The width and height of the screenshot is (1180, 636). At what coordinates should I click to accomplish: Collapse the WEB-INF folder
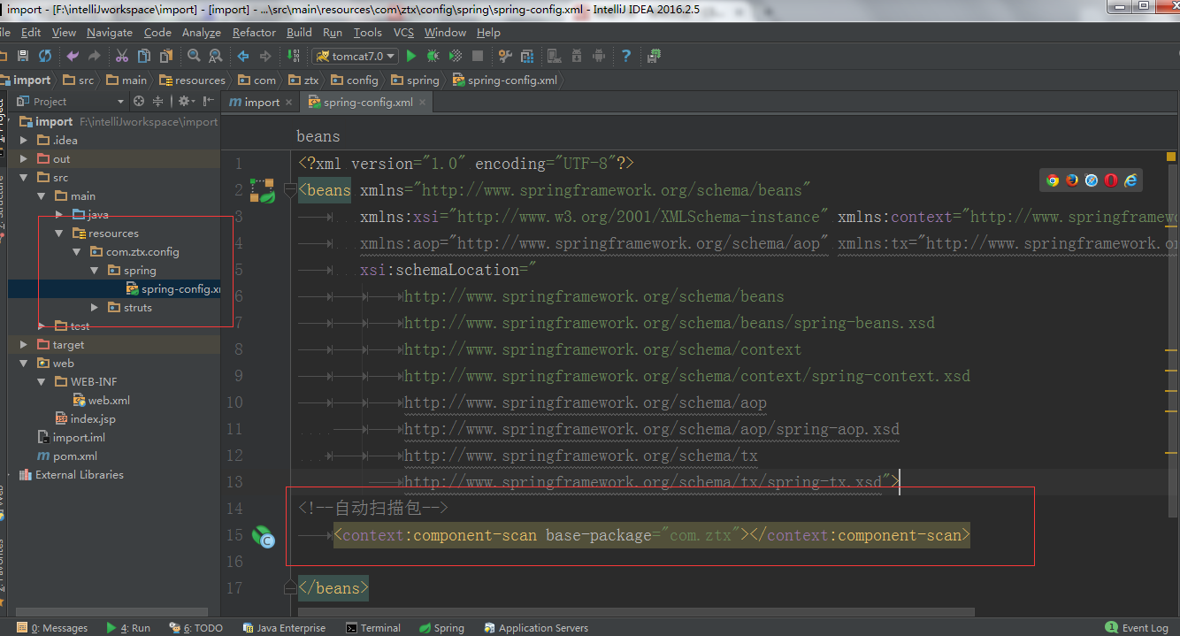click(x=41, y=382)
